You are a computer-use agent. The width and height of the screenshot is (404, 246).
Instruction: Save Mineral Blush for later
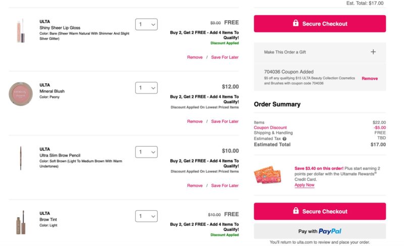pyautogui.click(x=225, y=122)
